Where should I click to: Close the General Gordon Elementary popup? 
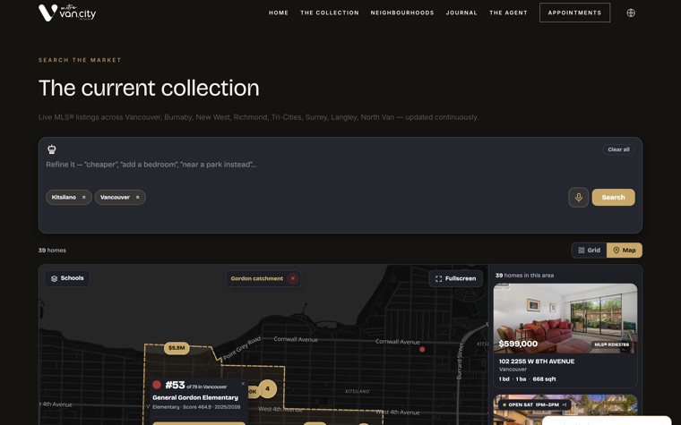point(243,383)
